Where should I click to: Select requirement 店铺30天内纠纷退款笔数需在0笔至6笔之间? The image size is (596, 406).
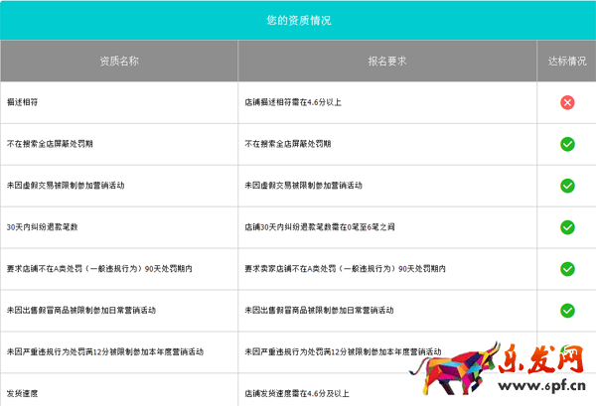(x=319, y=227)
